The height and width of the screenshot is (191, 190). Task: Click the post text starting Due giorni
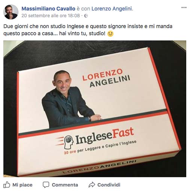(x=88, y=30)
